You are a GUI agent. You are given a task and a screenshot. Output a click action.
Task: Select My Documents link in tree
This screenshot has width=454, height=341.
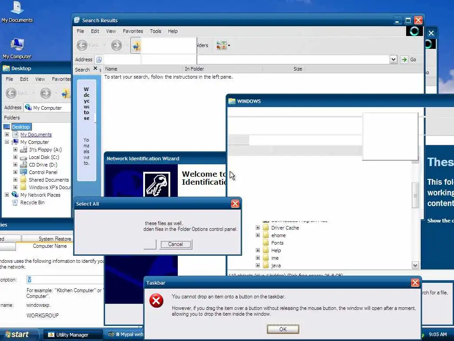pyautogui.click(x=36, y=135)
